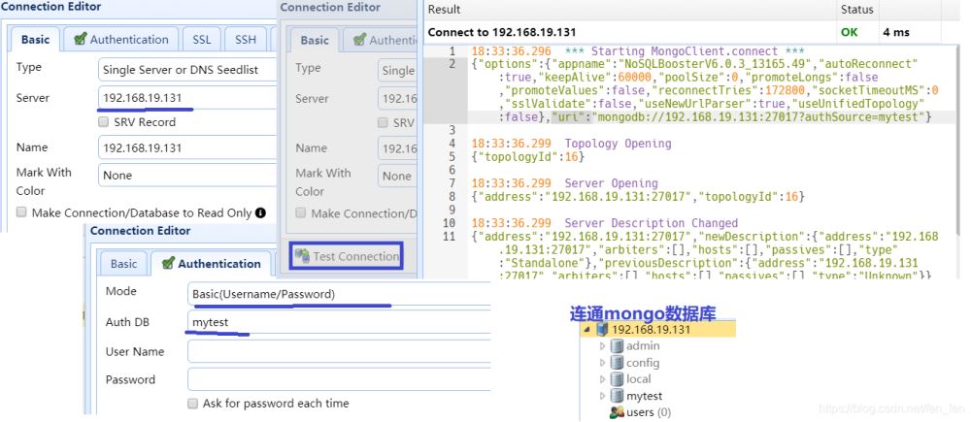Viewport: 971px width, 422px height.
Task: Check Make Connection/Database to Read Only
Action: (x=21, y=212)
